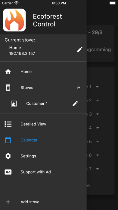This screenshot has height=210, width=118.
Task: Open dropdown arrow for row 7 behind drawer
Action: point(98,169)
